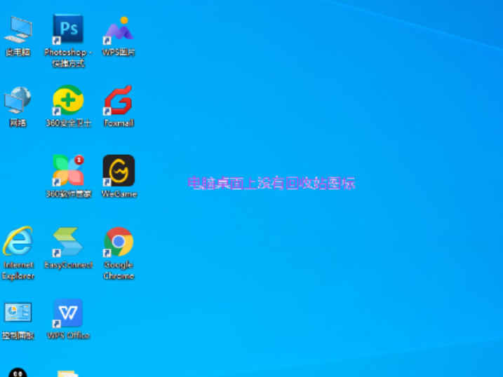Open the 360软件管家 colorful flower icon
This screenshot has width=503, height=377.
pyautogui.click(x=68, y=170)
